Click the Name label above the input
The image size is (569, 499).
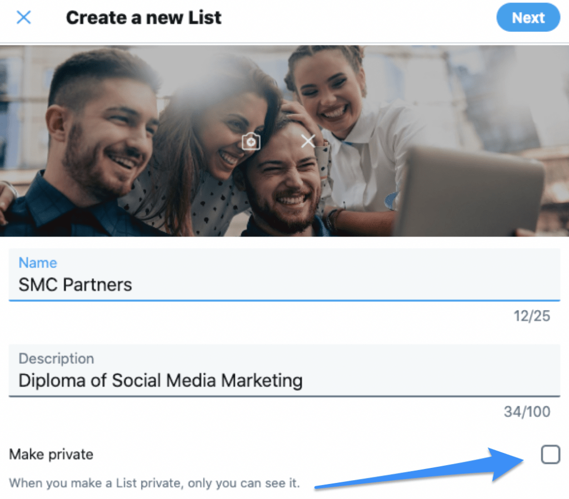coord(37,262)
